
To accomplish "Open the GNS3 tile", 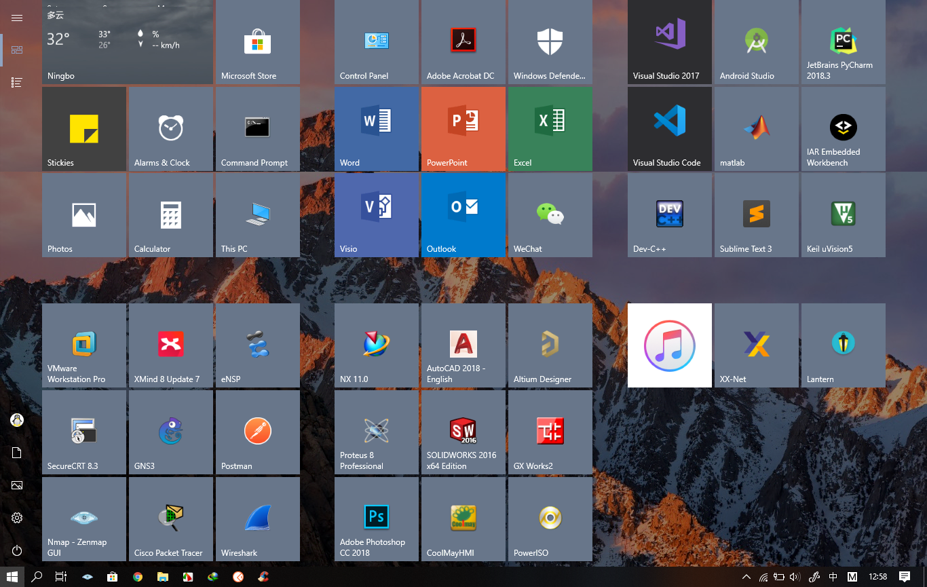I will [x=171, y=432].
